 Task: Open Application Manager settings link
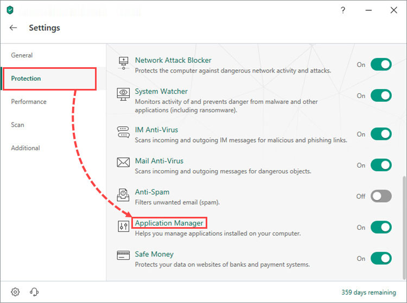click(x=169, y=223)
